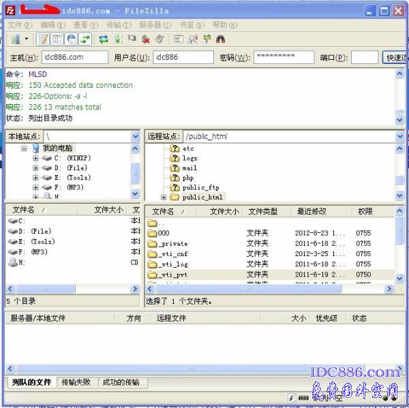409x408 pixels.
Task: Select the _vti_cnf folder icon
Action: 153,253
